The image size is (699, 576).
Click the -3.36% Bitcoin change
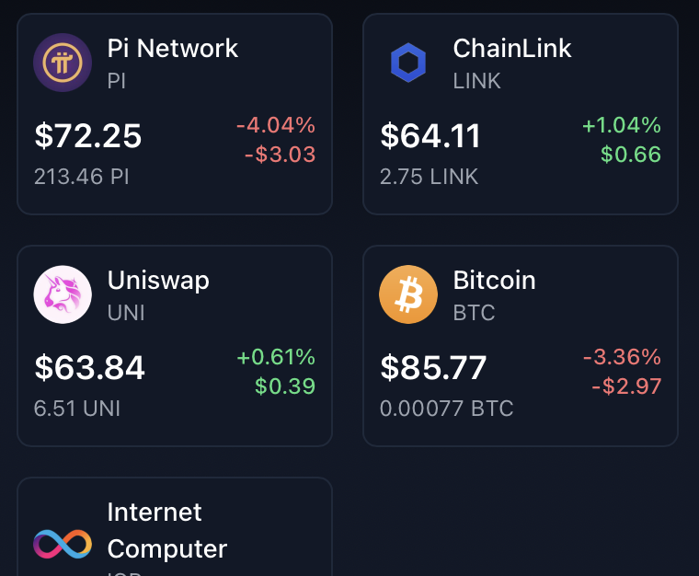tap(622, 357)
